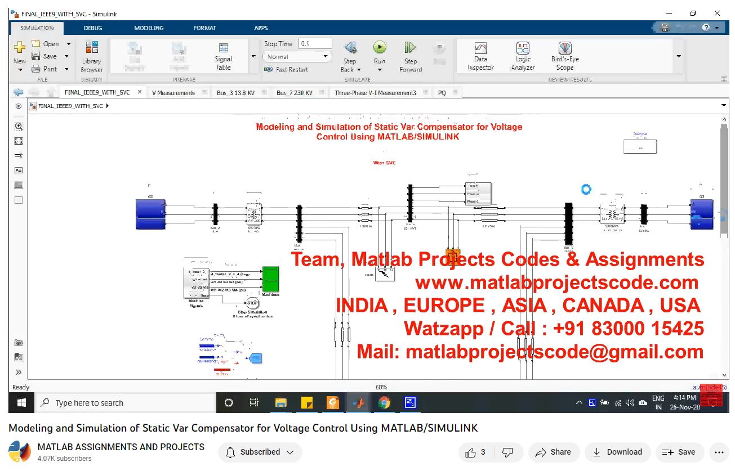
Task: Click FINAL_IEEE9_WITH_SVC in the breadcrumb path
Action: pos(70,106)
